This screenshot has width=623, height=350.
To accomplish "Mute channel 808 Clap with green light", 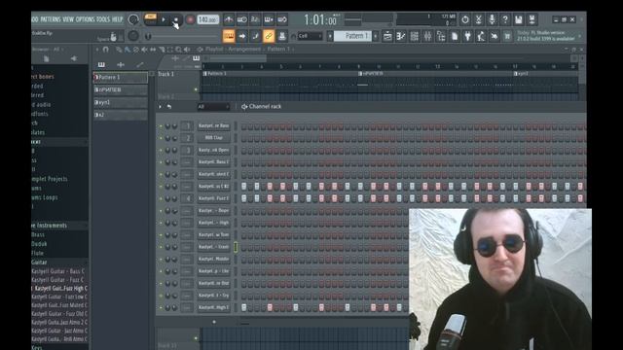I will 161,138.
